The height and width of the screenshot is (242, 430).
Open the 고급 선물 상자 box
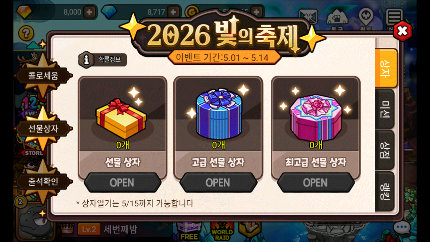pos(218,183)
